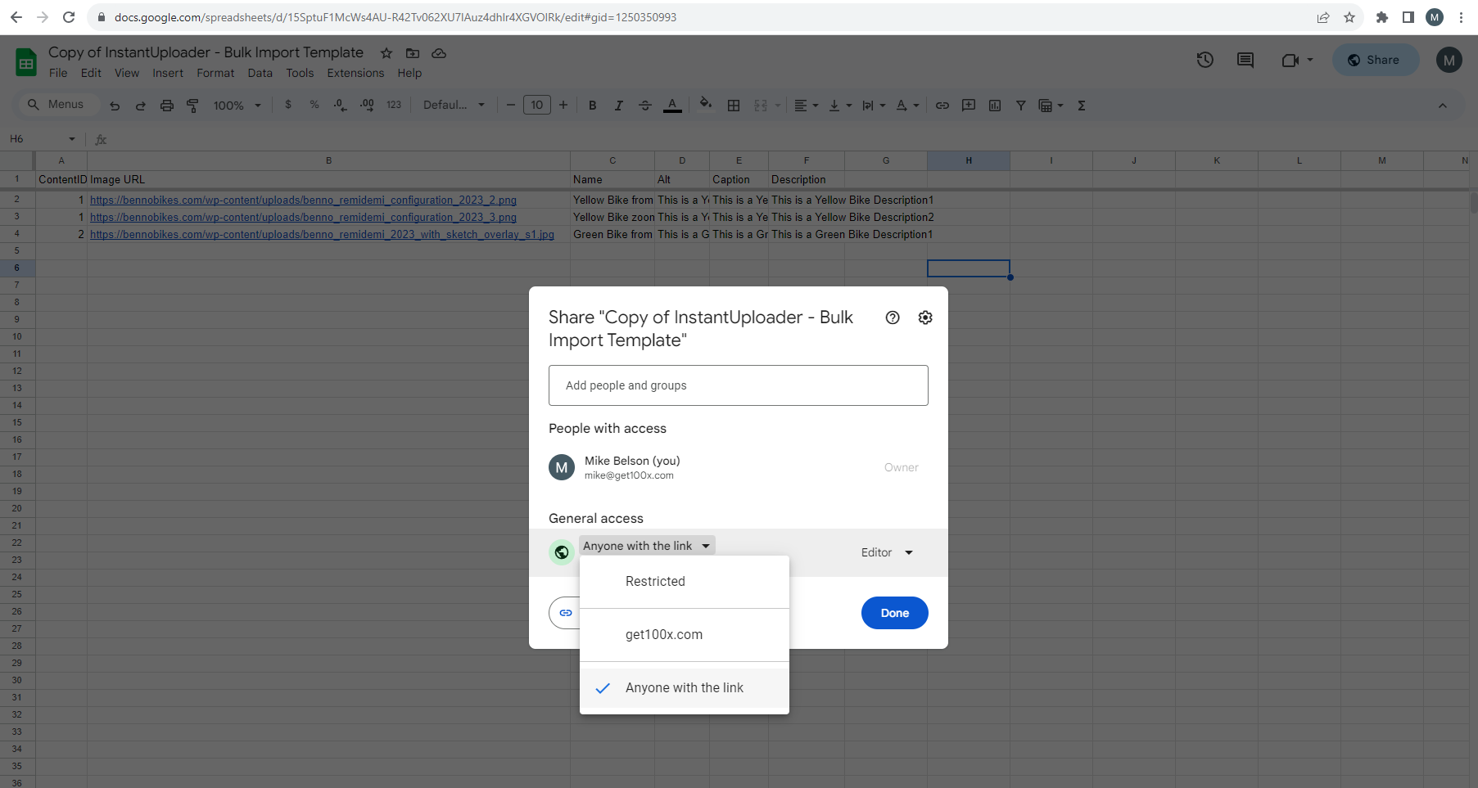This screenshot has width=1478, height=788.
Task: Star the spreadsheet title
Action: coord(386,53)
